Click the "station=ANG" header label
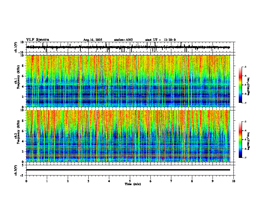The height and width of the screenshot is (203, 263). pyautogui.click(x=124, y=40)
